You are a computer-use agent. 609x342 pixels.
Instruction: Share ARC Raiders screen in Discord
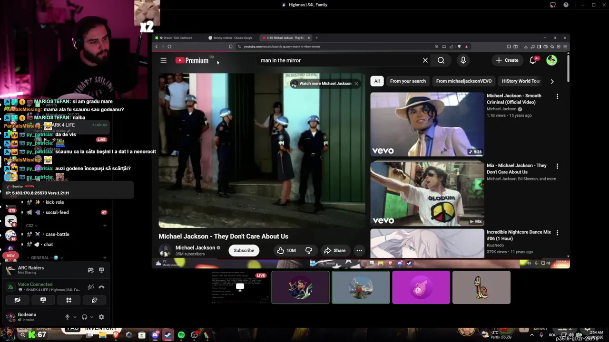click(101, 270)
